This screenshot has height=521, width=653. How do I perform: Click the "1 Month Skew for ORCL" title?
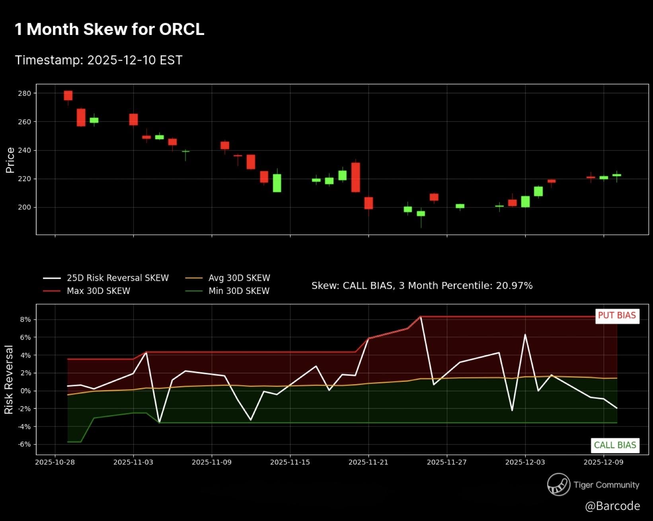point(109,29)
